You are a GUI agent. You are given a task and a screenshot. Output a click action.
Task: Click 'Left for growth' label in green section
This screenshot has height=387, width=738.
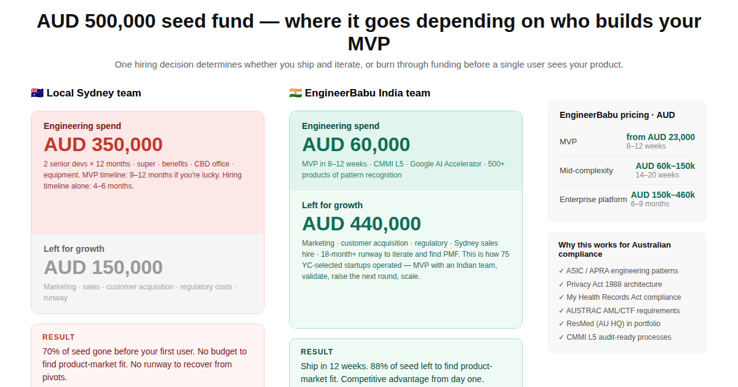point(332,205)
